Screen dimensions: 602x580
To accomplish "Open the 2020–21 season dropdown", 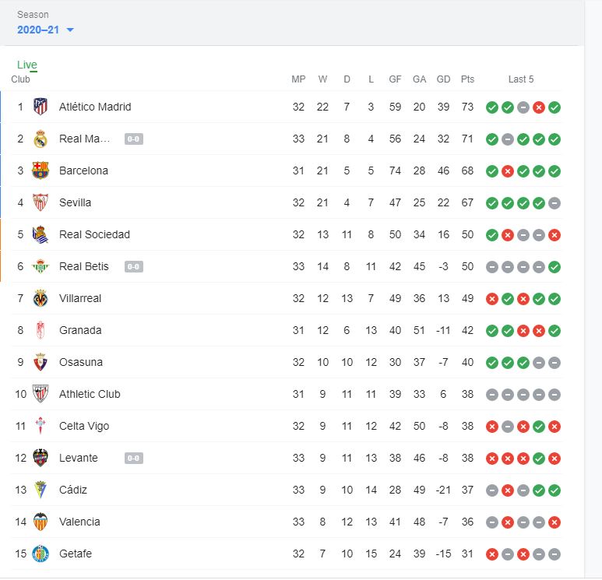I will pos(45,30).
